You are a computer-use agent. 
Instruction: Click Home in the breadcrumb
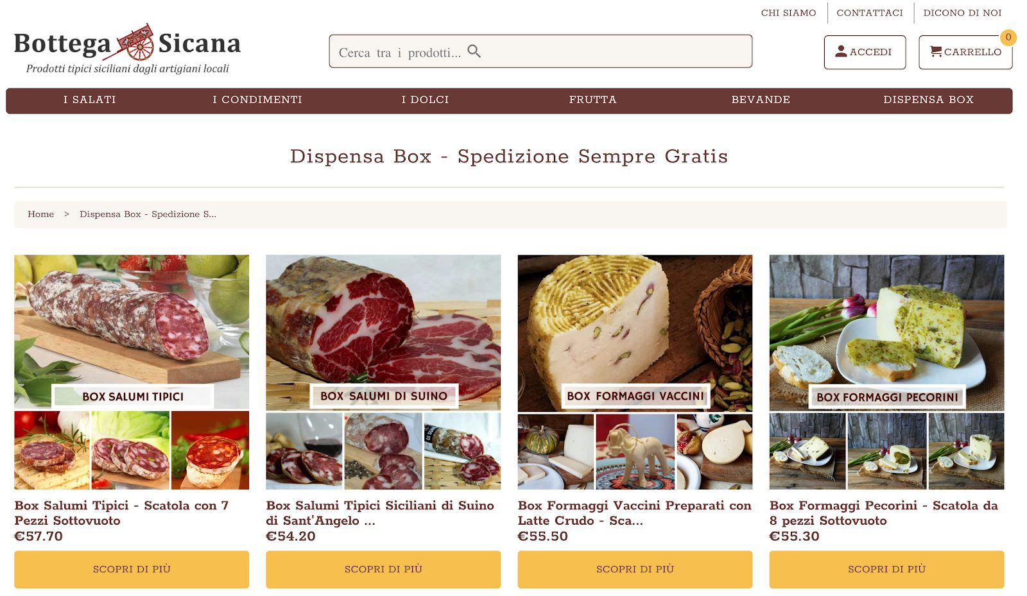(40, 214)
